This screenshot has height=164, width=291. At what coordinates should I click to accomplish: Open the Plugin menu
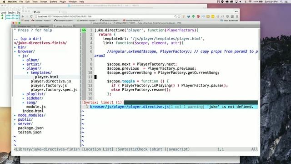pyautogui.click(x=63, y=2)
